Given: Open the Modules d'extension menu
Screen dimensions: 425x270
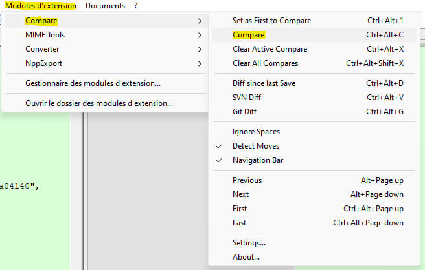Looking at the screenshot, I should point(40,6).
